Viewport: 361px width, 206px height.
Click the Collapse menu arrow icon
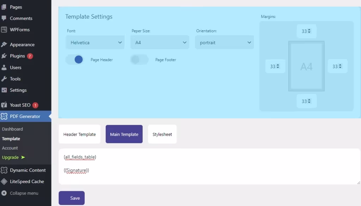(4, 193)
